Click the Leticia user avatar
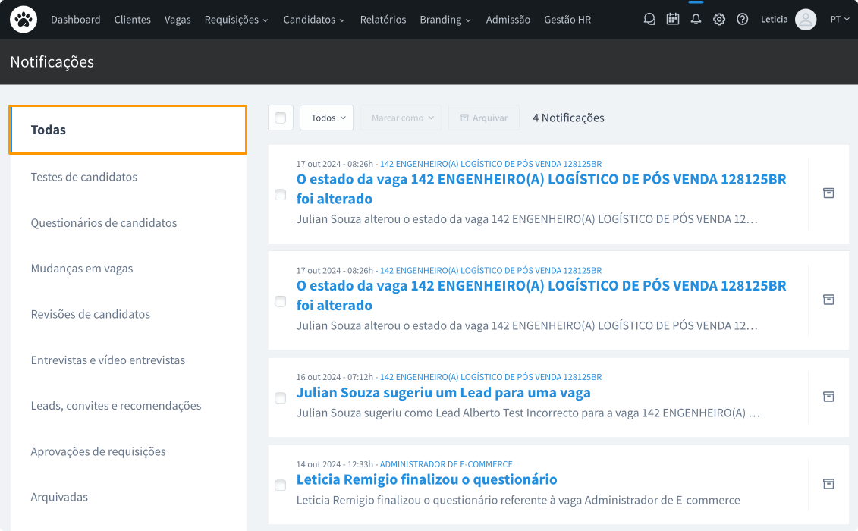 point(806,20)
